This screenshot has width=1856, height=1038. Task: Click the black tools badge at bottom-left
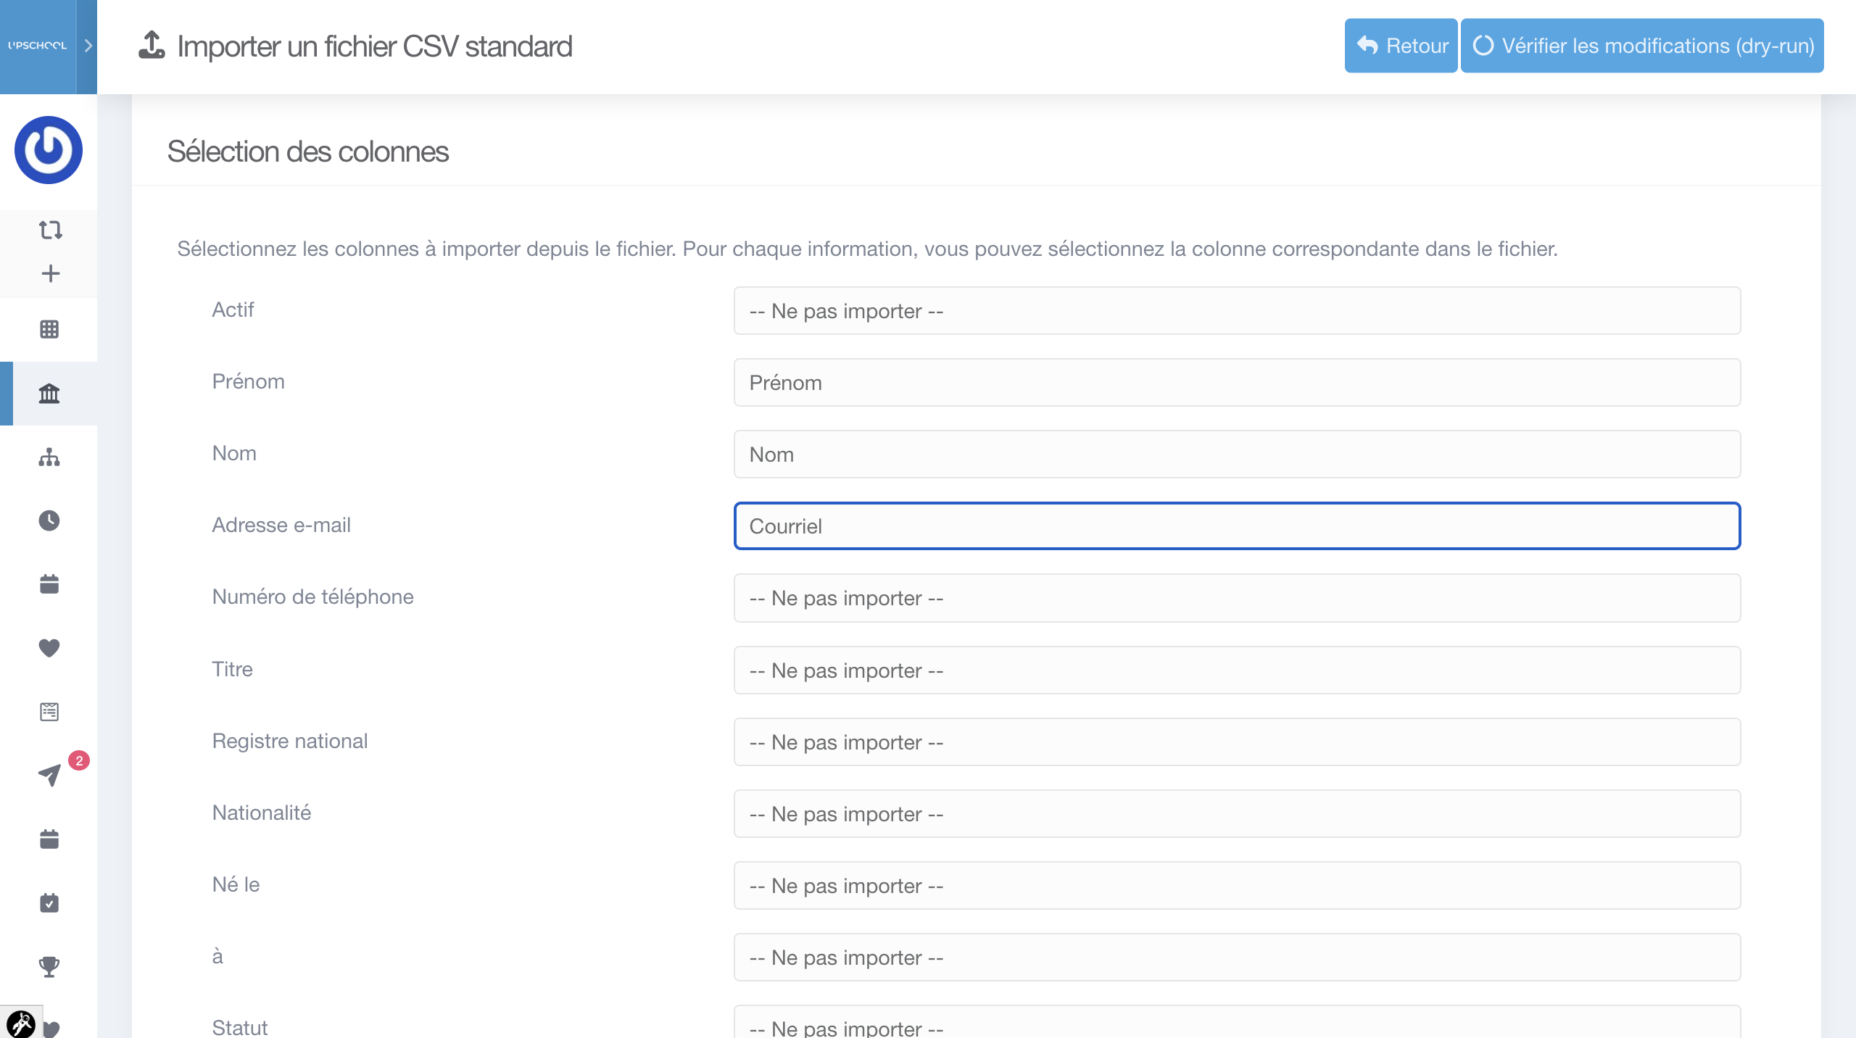tap(20, 1023)
